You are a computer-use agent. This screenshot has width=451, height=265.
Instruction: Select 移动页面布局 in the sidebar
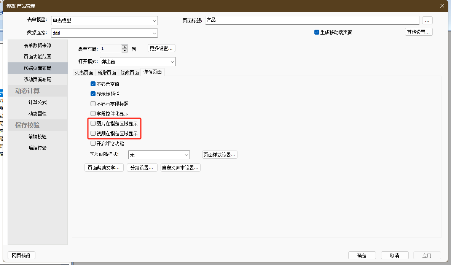click(37, 79)
